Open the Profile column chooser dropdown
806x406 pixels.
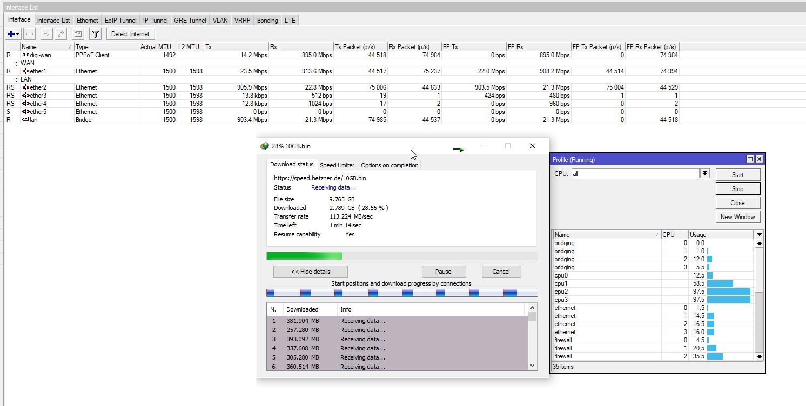[x=759, y=235]
